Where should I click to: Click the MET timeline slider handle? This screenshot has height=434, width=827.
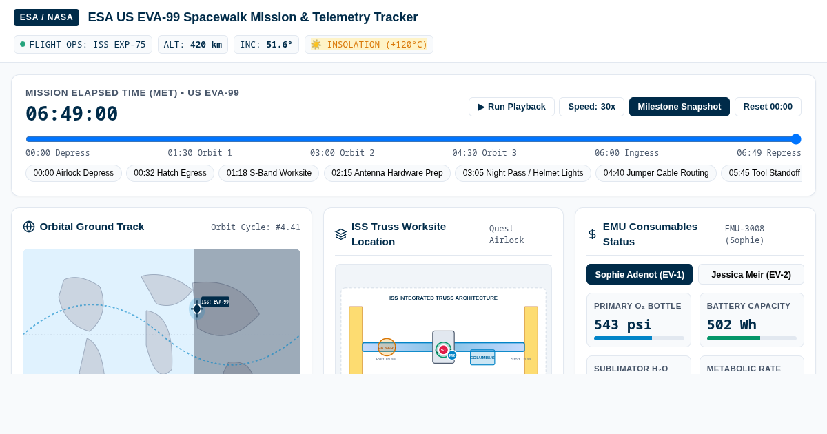796,139
